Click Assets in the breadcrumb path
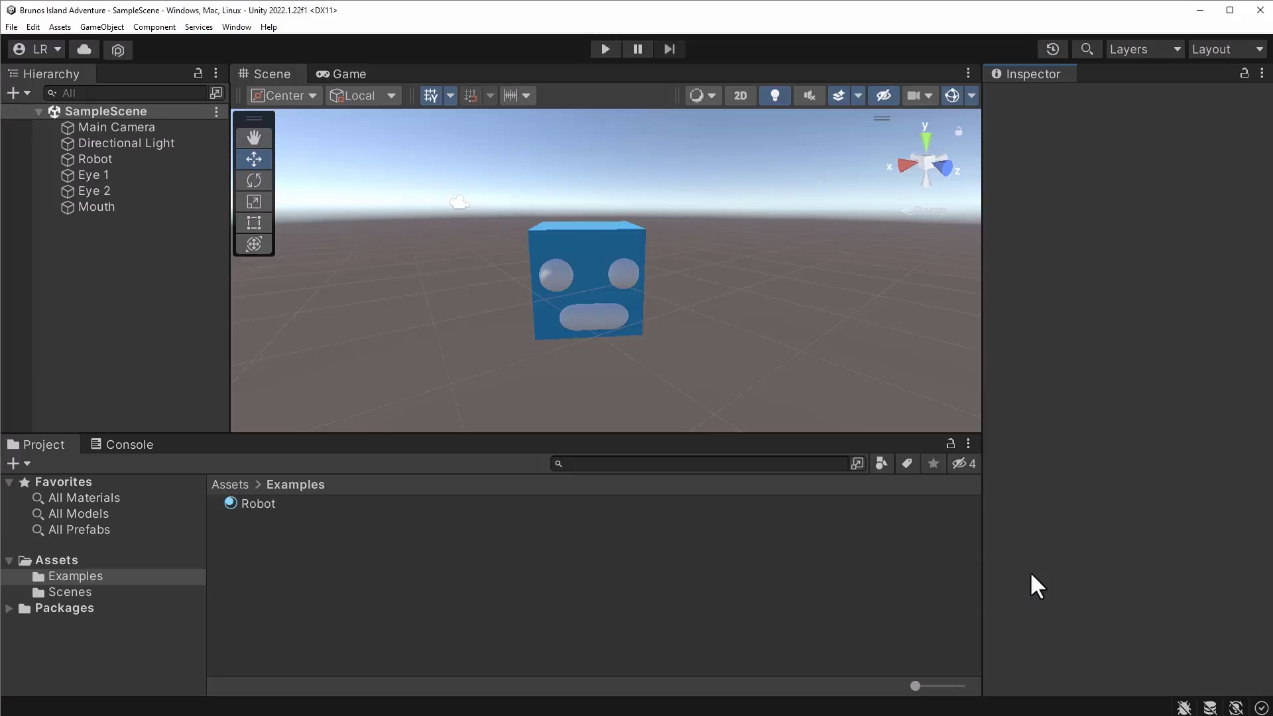Viewport: 1273px width, 716px height. pyautogui.click(x=230, y=485)
